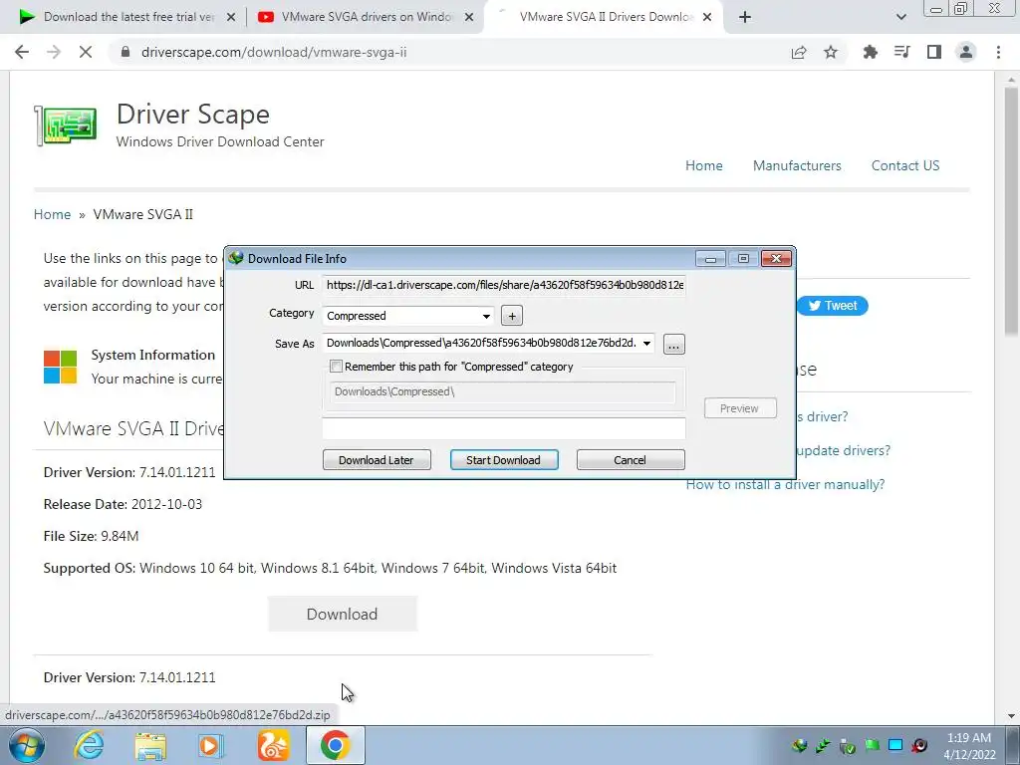This screenshot has width=1020, height=765.
Task: Click the Home breadcrumb link
Action: pyautogui.click(x=52, y=214)
